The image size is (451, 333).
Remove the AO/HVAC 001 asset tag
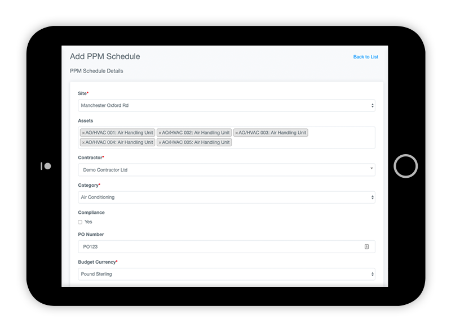(83, 133)
